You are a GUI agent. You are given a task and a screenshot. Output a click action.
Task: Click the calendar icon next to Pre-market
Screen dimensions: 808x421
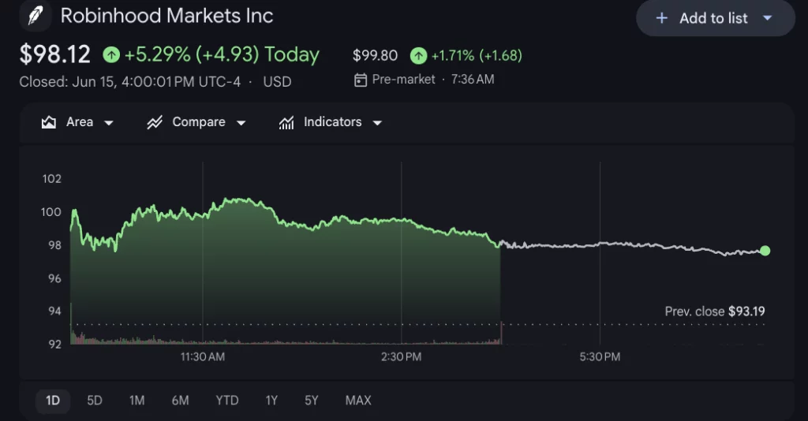click(x=361, y=80)
